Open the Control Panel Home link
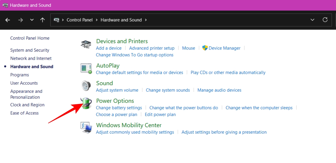Screen dimensions: 336x163 pos(30,38)
